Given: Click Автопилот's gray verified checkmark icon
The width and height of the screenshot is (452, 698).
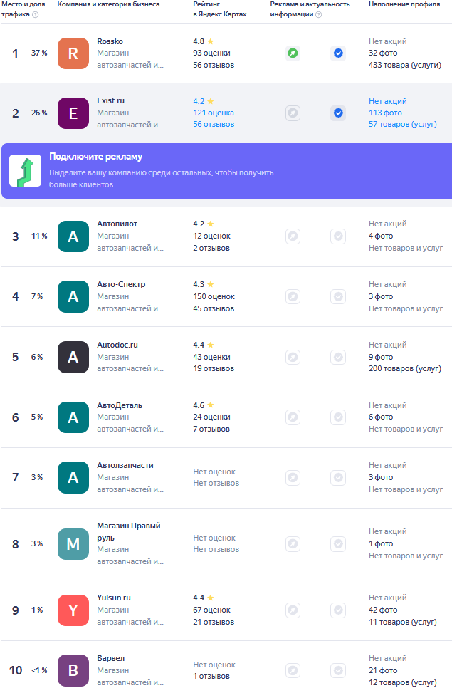Looking at the screenshot, I should click(338, 236).
